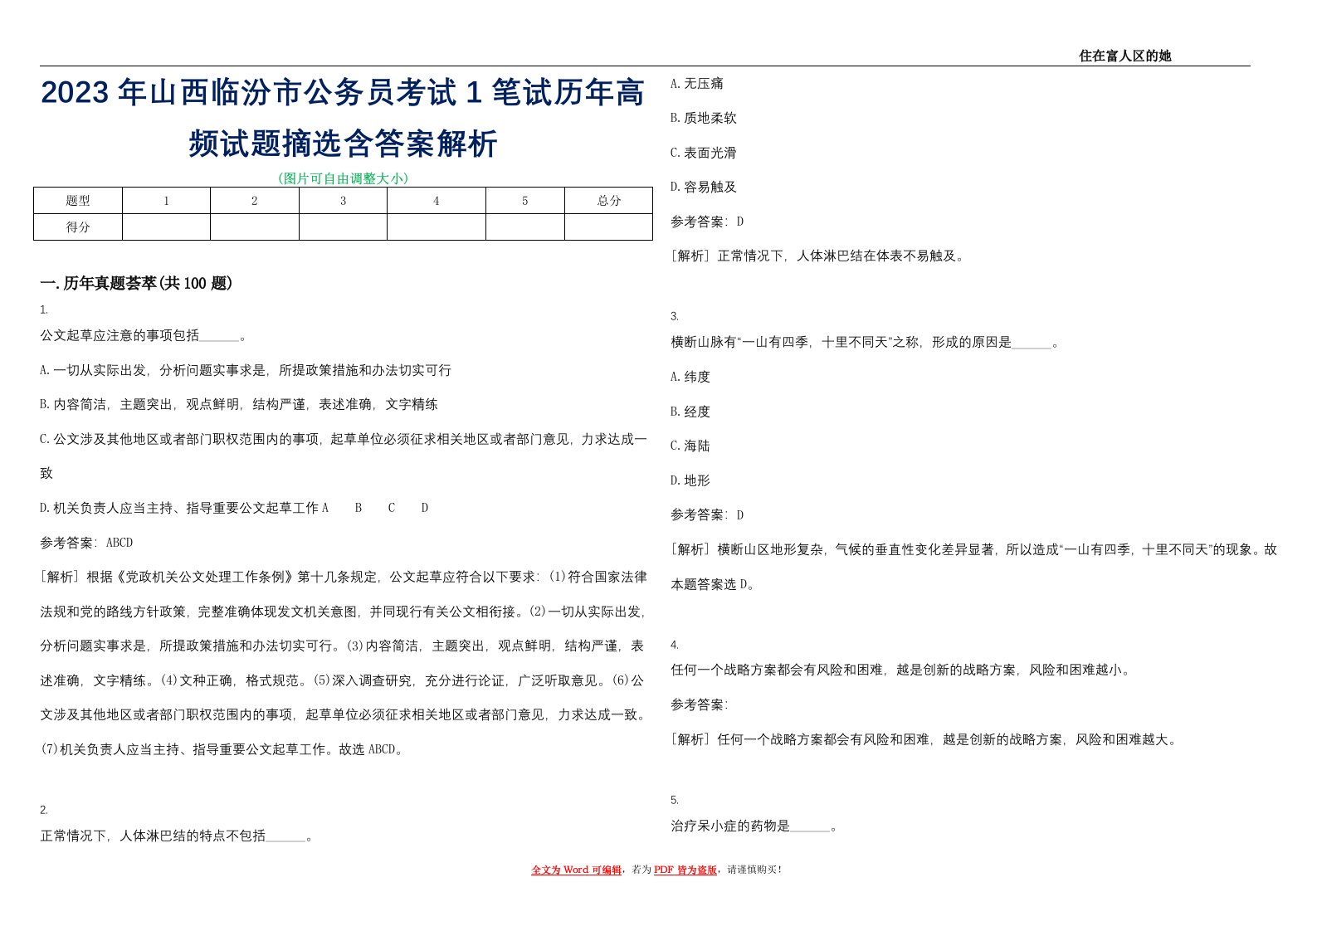The height and width of the screenshot is (931, 1317).
Task: Click the section heading '一.历年真题荟萃(共100题)'
Action: 136,284
